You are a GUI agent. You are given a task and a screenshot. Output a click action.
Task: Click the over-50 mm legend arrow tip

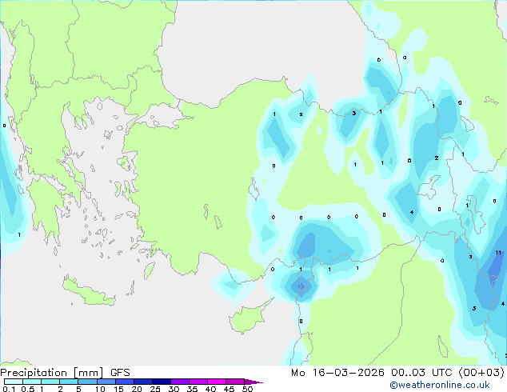coord(253,382)
